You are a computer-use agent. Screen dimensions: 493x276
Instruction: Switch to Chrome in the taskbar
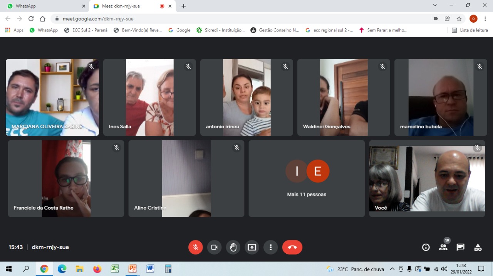(44, 269)
